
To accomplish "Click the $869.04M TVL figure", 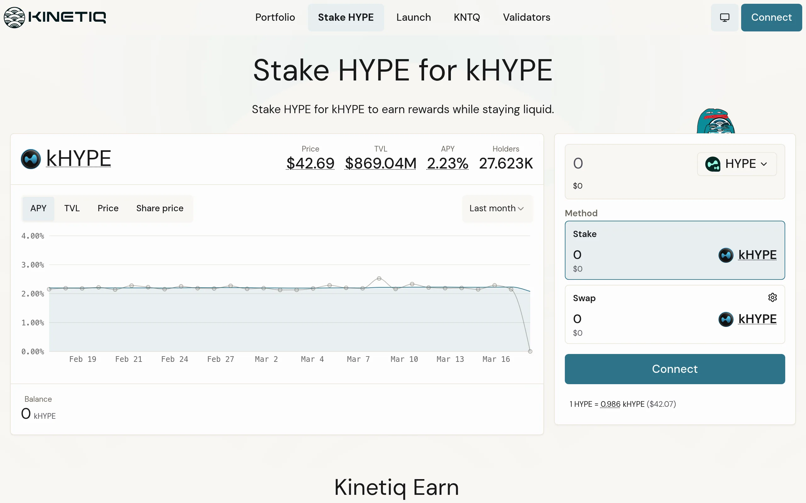I will 380,163.
